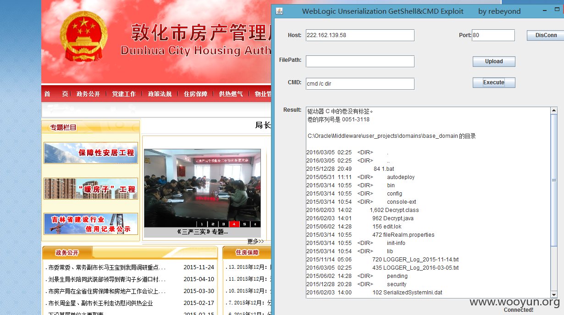Focus the Host input field
Viewport: 564px width, 315px height.
360,35
